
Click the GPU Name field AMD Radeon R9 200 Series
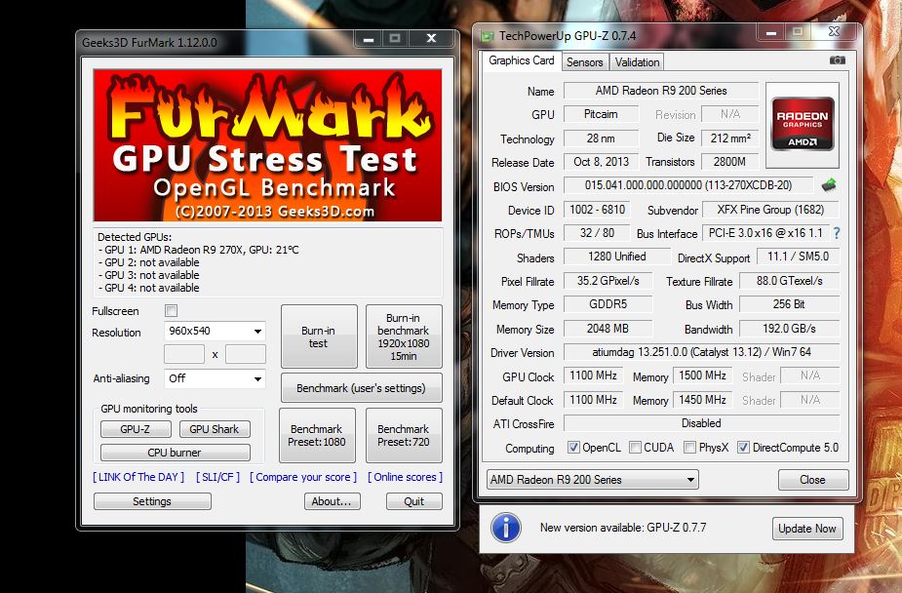tap(661, 91)
